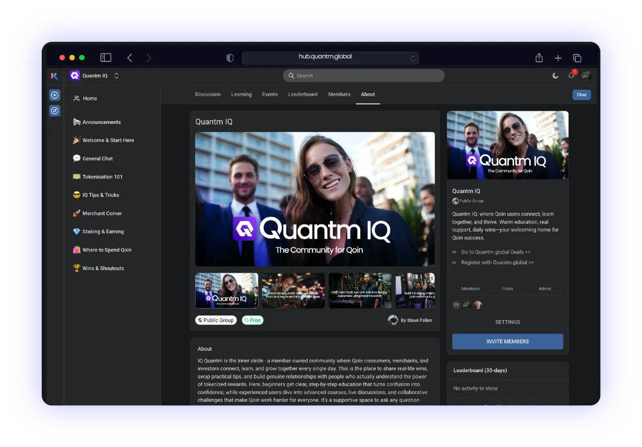This screenshot has width=642, height=447.
Task: Show browser tab overview icon
Action: click(577, 58)
